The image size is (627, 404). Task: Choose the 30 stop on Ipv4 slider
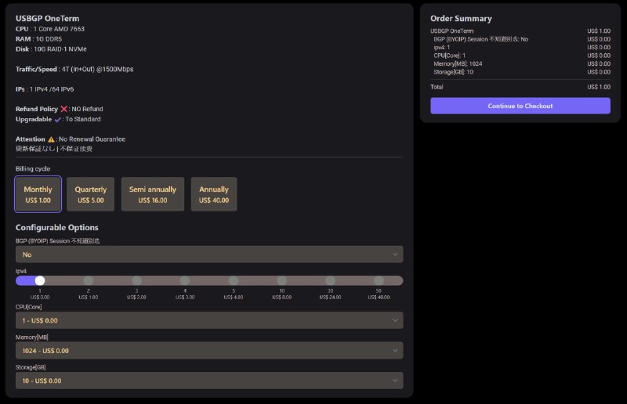330,280
